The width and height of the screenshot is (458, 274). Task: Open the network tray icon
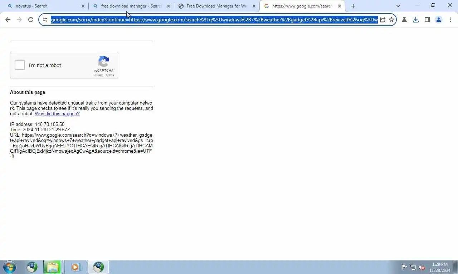(x=413, y=267)
